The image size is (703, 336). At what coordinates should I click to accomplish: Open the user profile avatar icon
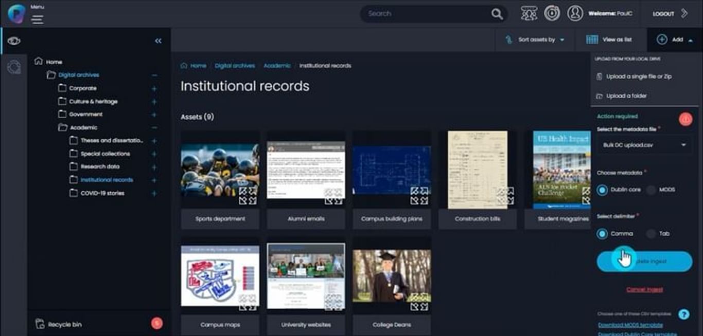tap(575, 13)
